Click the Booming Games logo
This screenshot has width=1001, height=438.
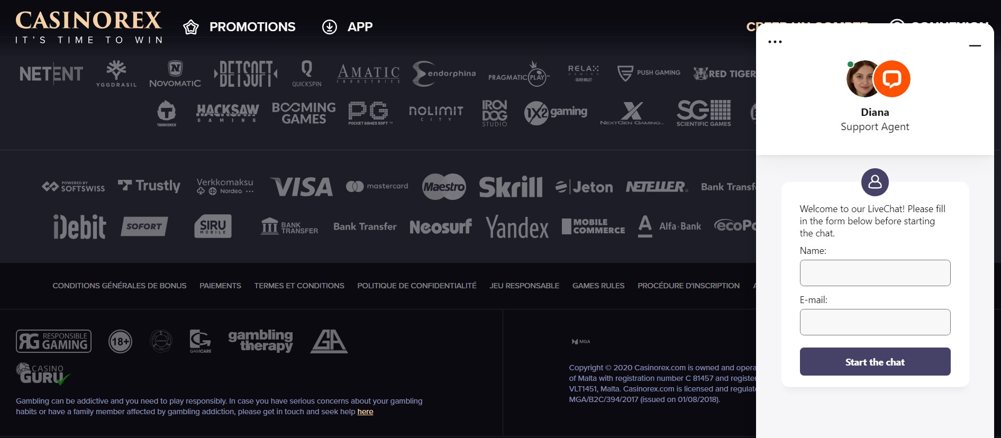304,113
